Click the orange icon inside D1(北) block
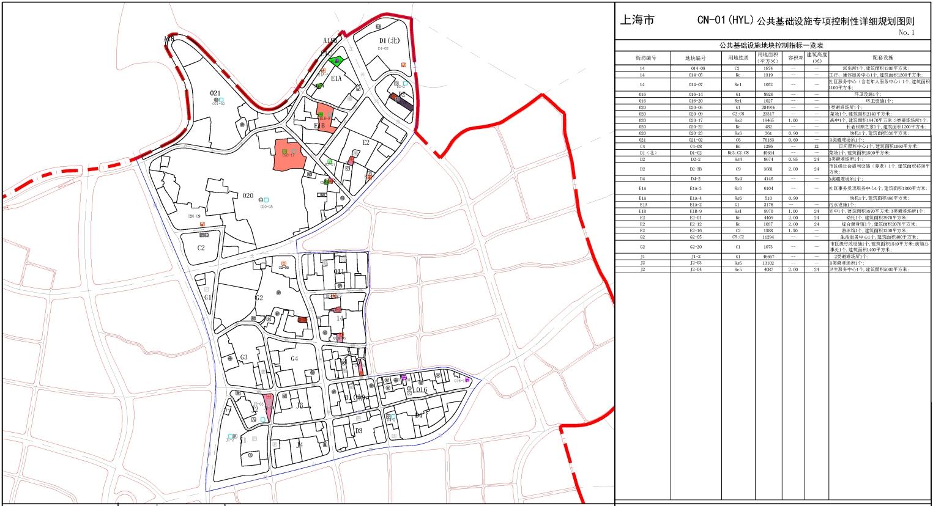Image resolution: width=933 pixels, height=506 pixels. tap(404, 65)
